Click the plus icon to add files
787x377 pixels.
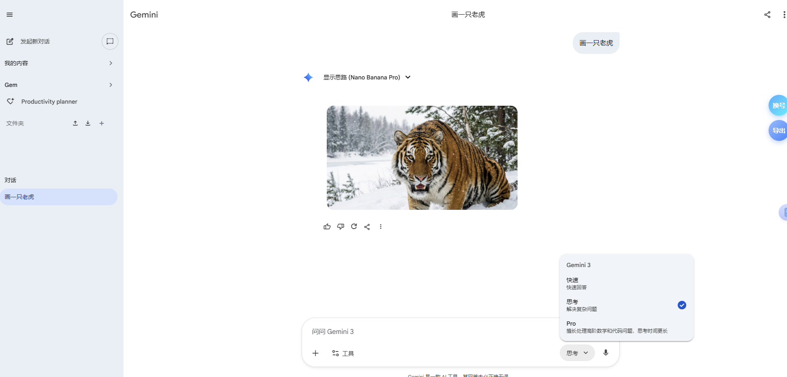tap(315, 353)
